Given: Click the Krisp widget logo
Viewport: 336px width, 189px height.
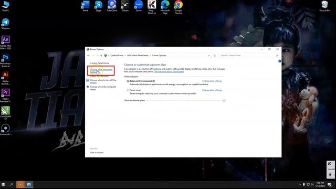Looking at the screenshot, I should [329, 163].
